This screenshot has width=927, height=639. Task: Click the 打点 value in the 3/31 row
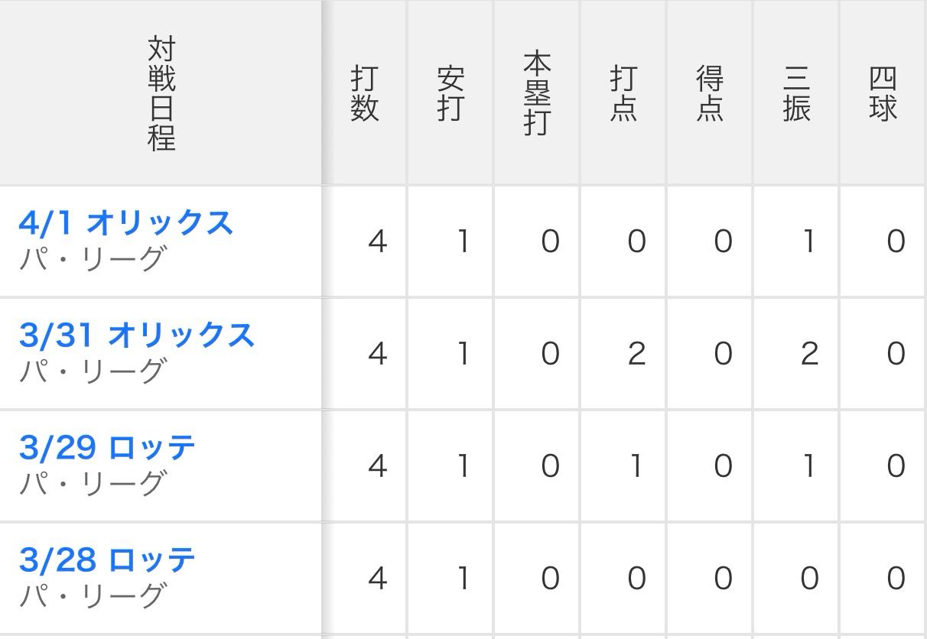pyautogui.click(x=636, y=354)
